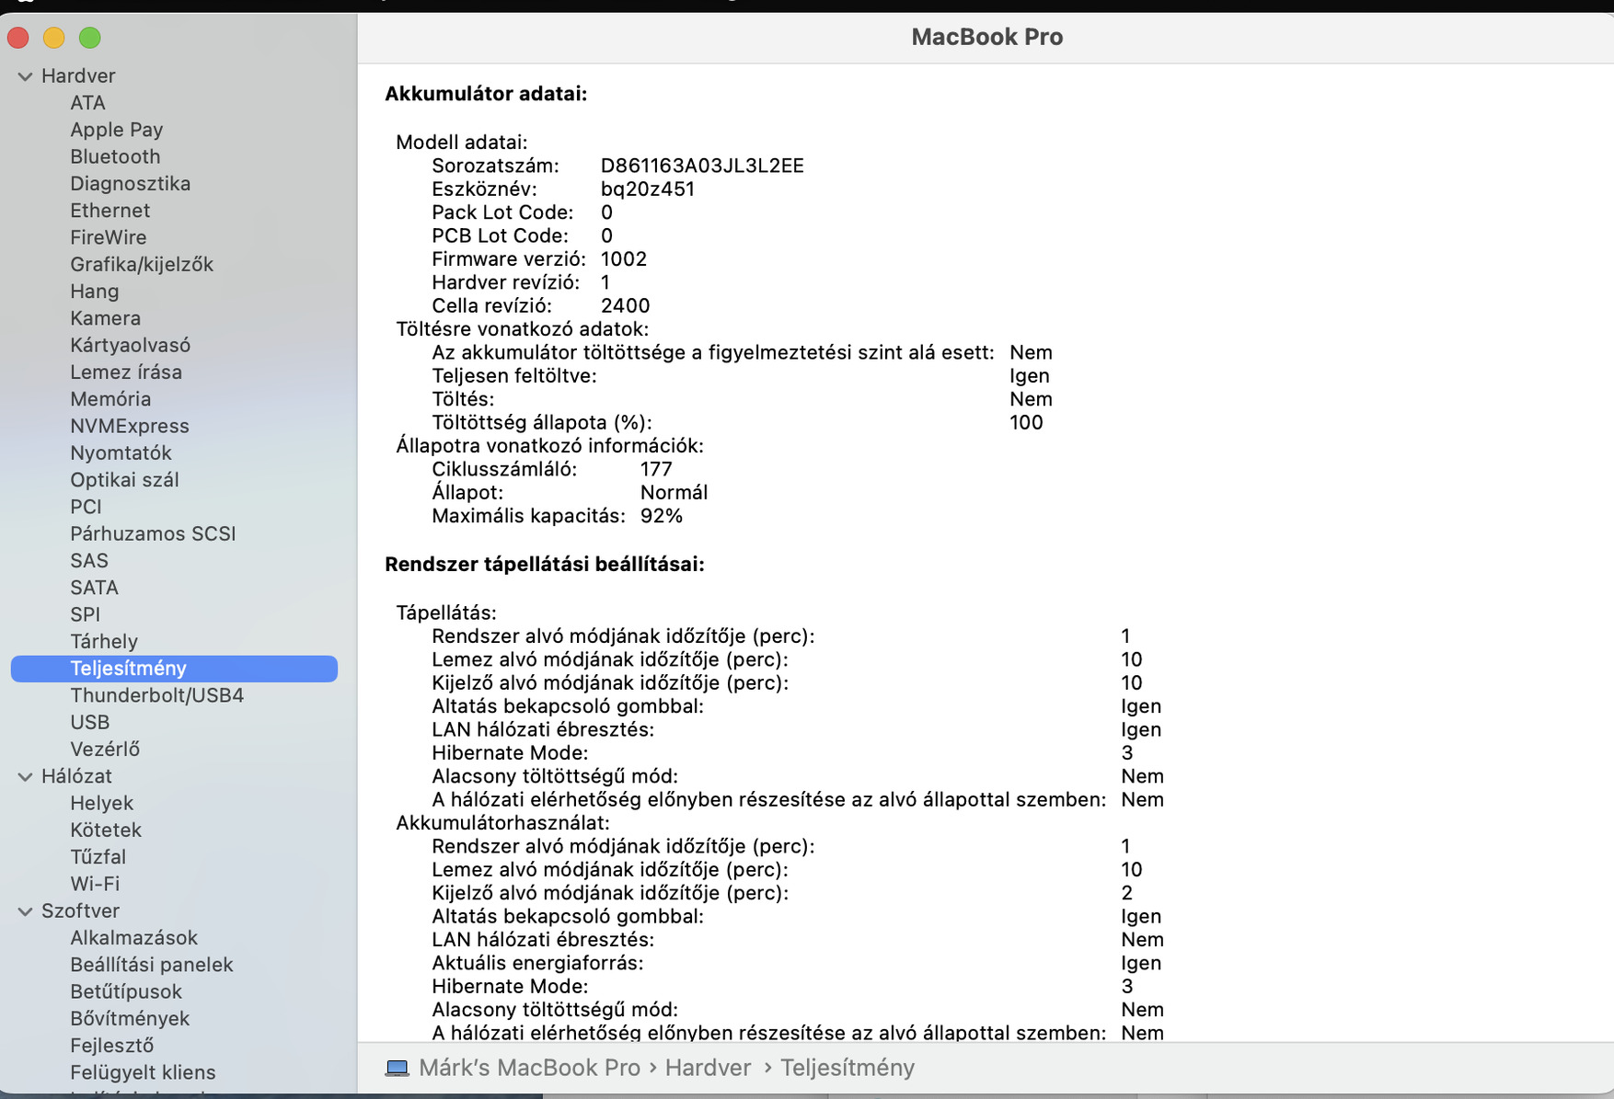
Task: Open Thunderbolt/USB4 information
Action: 156,695
